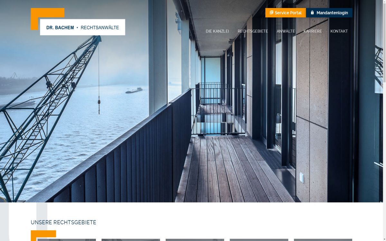Viewport: 386px width, 241px height.
Task: Open the Mandantenlogin button
Action: point(329,13)
